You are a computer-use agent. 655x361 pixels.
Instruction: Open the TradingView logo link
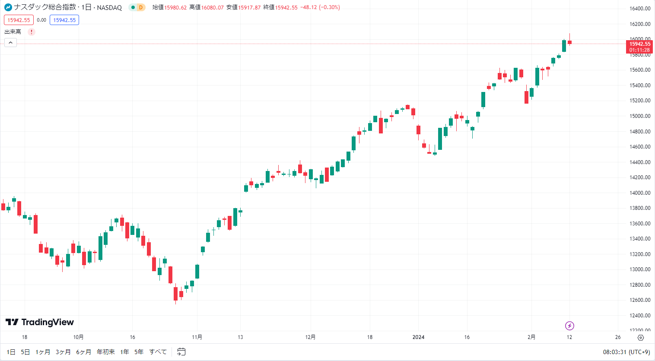40,322
